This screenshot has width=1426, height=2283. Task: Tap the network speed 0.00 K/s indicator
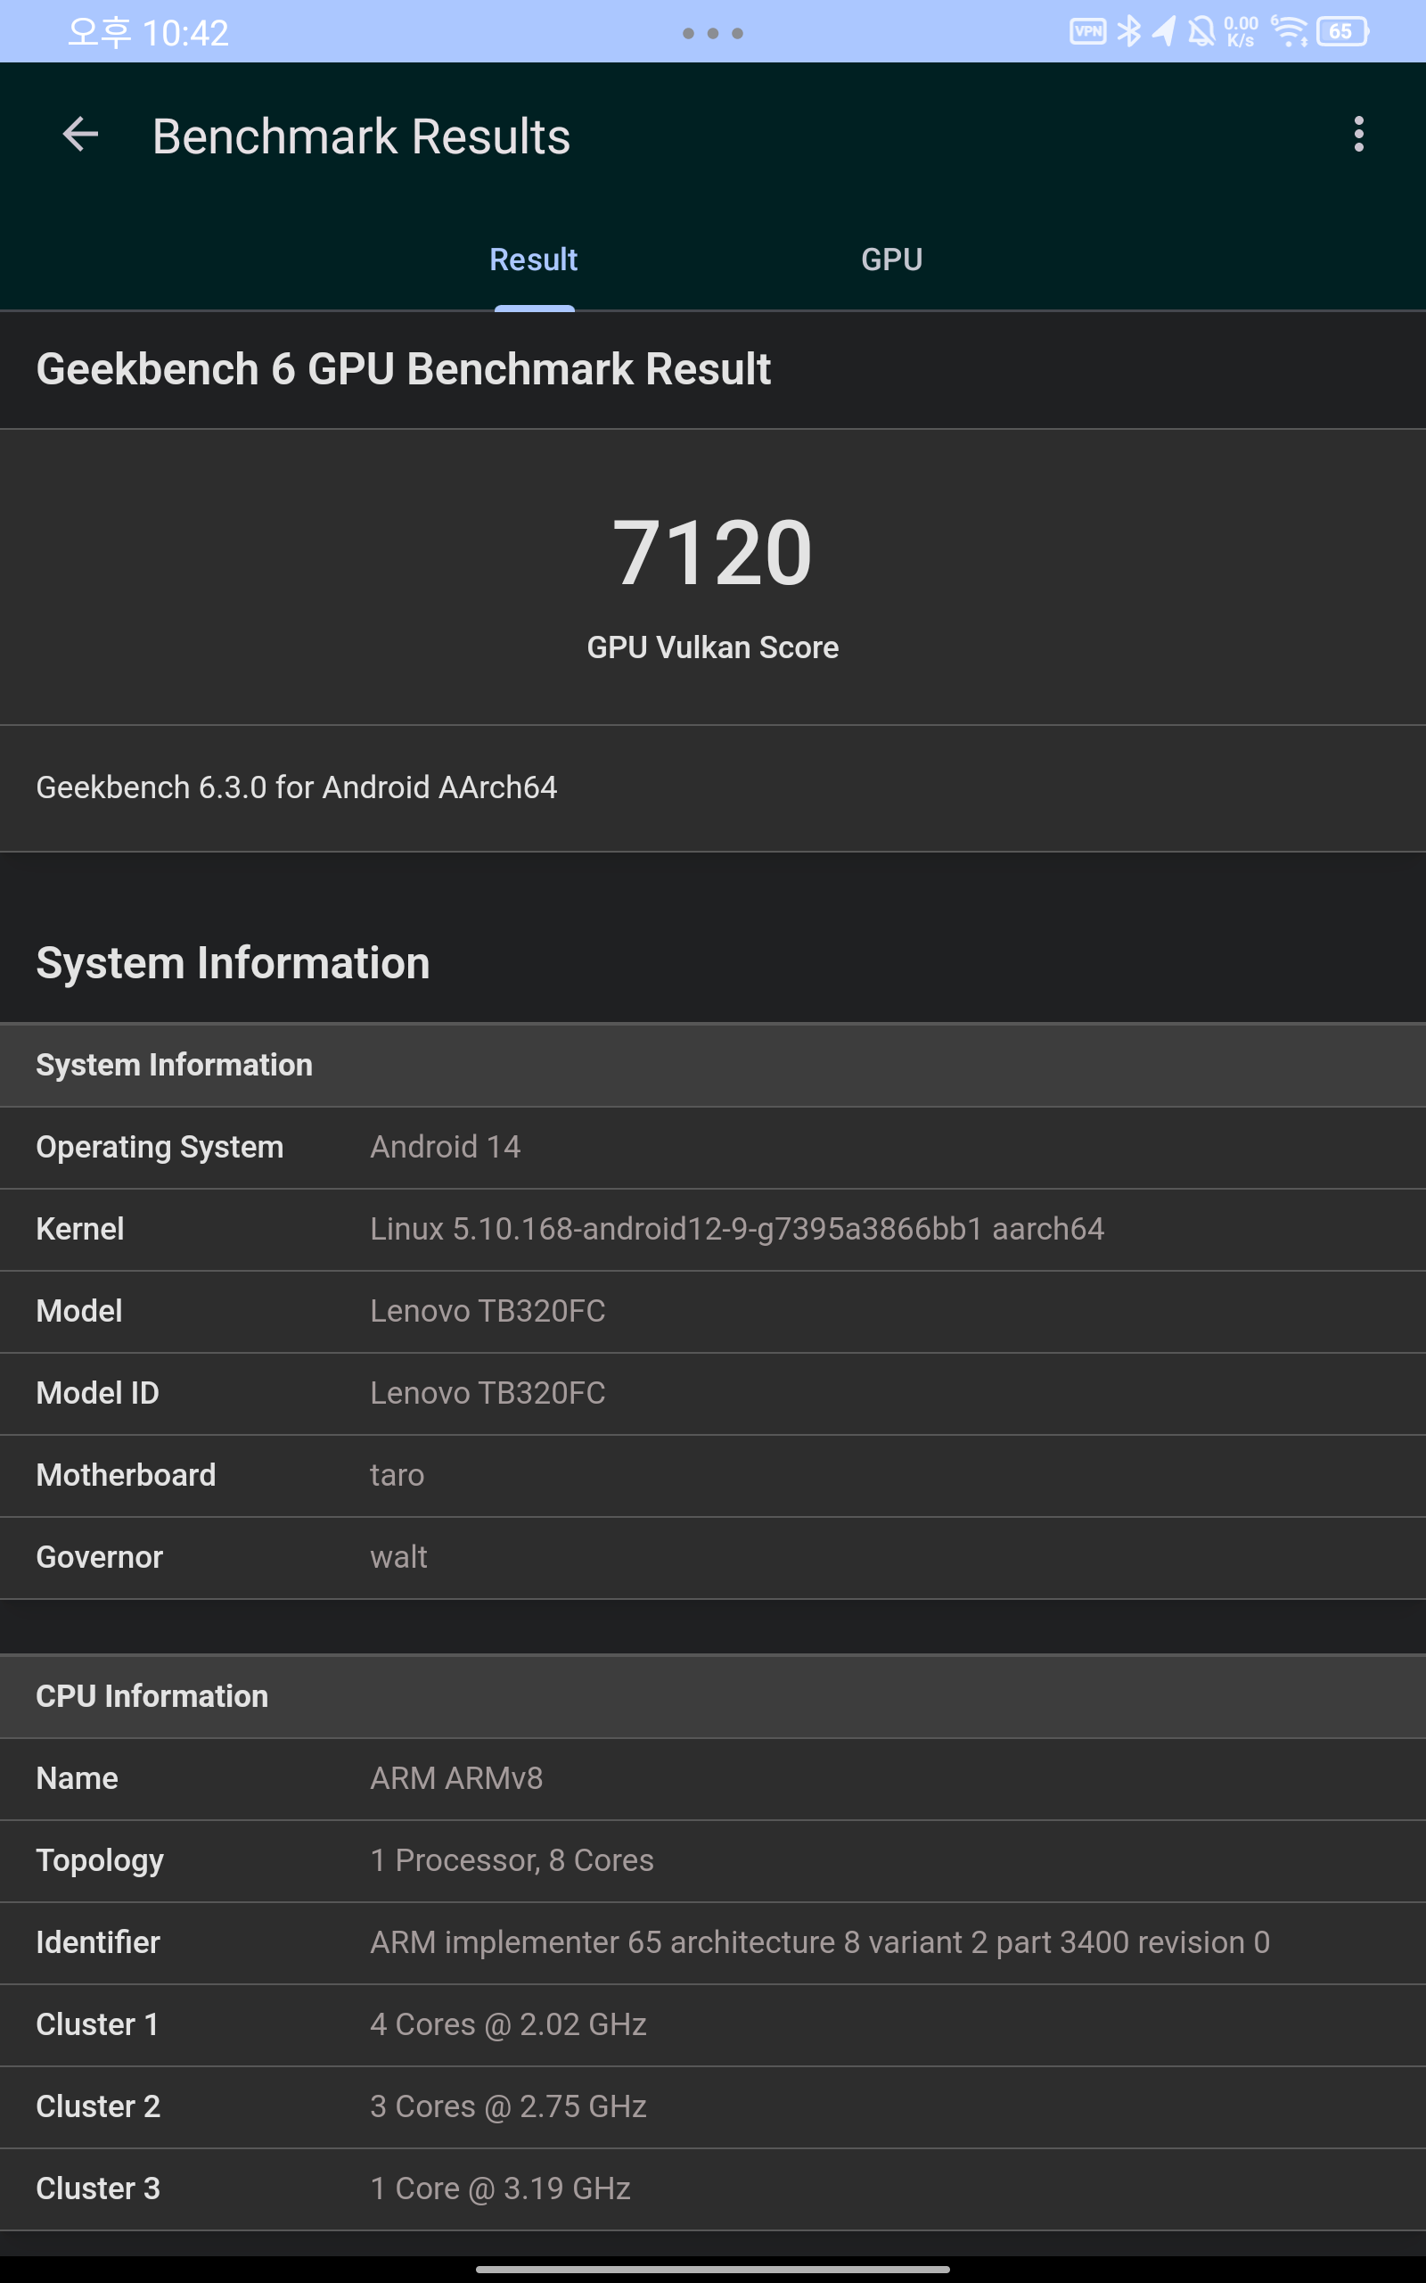[1241, 32]
